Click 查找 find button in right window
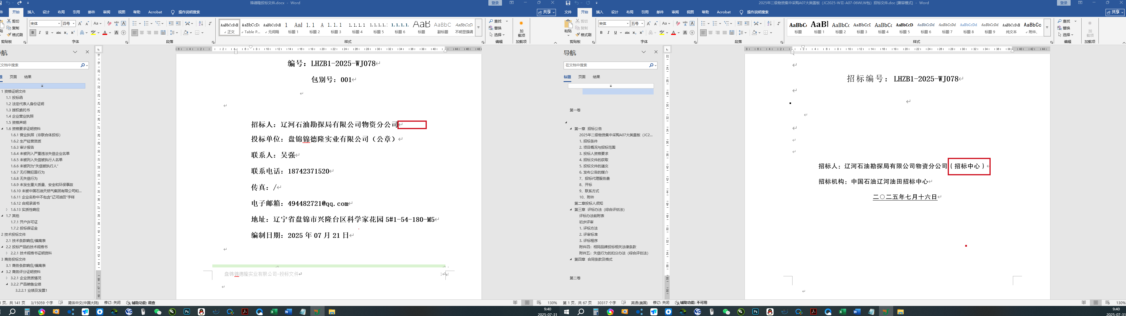Image resolution: width=1126 pixels, height=316 pixels. pos(1064,21)
